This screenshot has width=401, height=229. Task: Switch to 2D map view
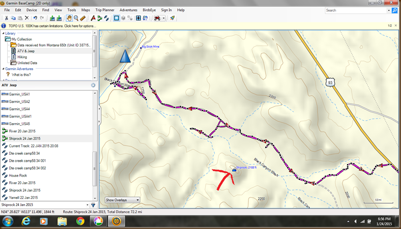[x=117, y=18]
